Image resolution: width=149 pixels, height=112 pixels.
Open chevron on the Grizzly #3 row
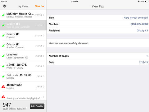click(44, 25)
